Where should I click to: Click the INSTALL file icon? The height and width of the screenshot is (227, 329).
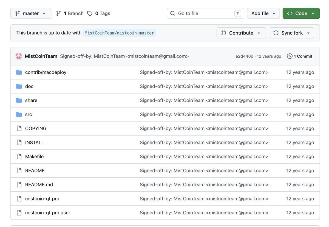[x=19, y=143]
